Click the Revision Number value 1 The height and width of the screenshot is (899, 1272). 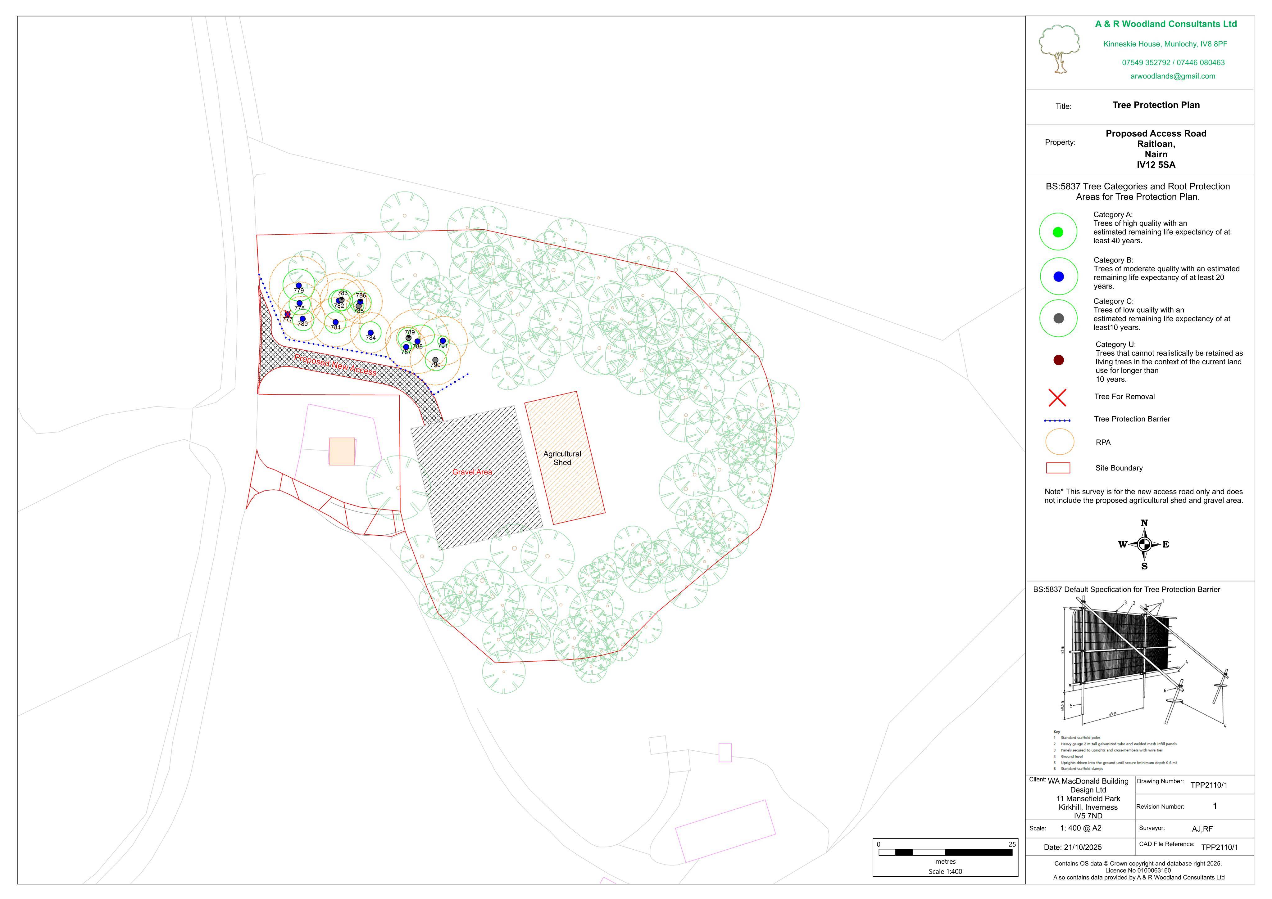pos(1215,806)
